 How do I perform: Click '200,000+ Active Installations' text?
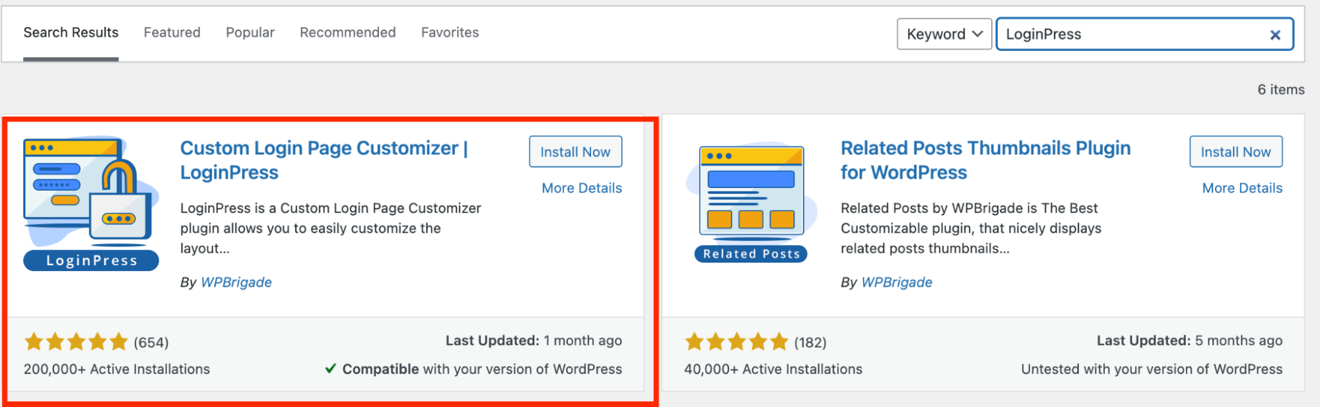117,369
